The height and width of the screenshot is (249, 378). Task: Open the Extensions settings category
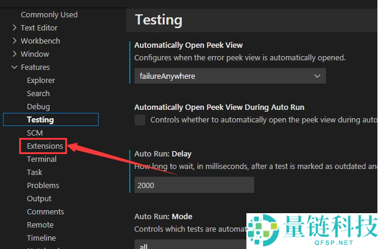coord(45,146)
